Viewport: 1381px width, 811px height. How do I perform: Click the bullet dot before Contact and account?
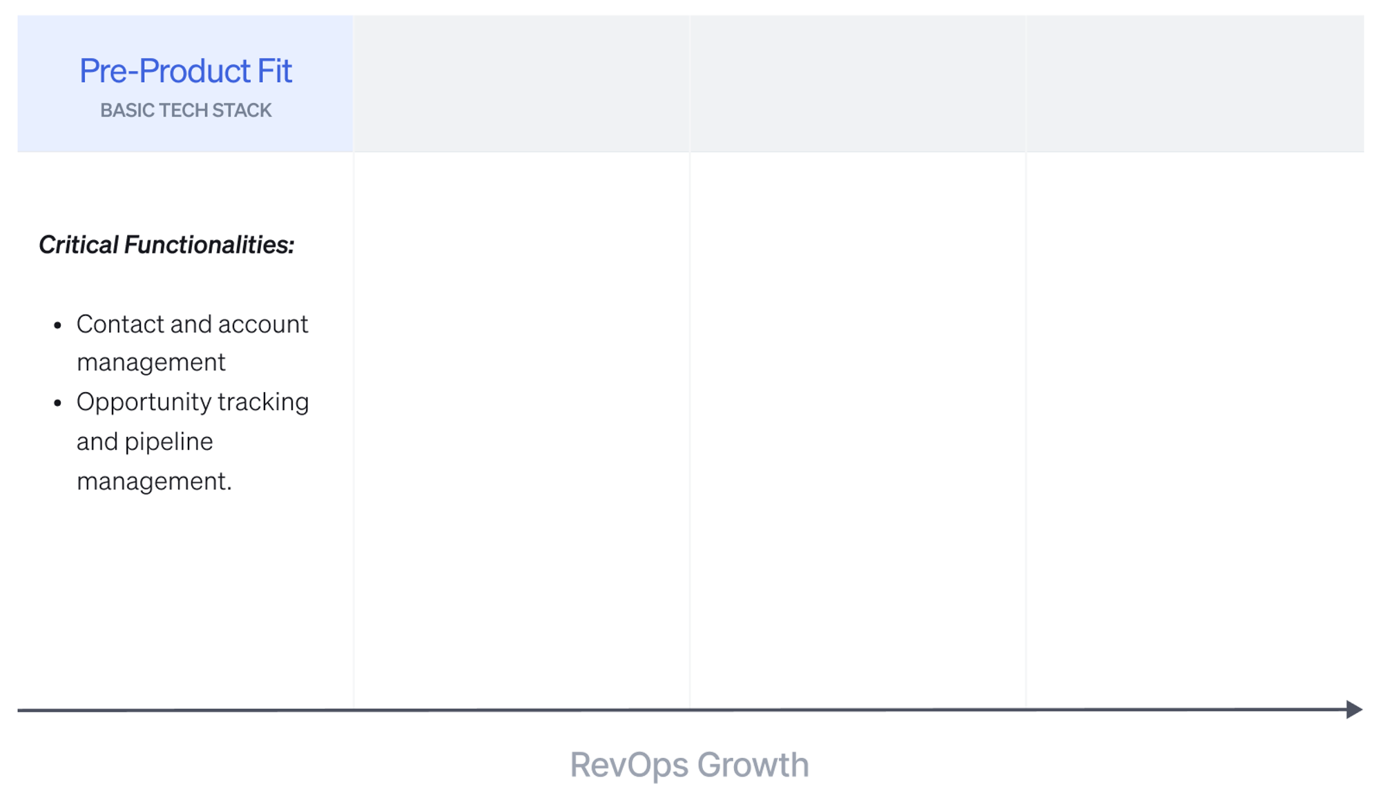(58, 325)
